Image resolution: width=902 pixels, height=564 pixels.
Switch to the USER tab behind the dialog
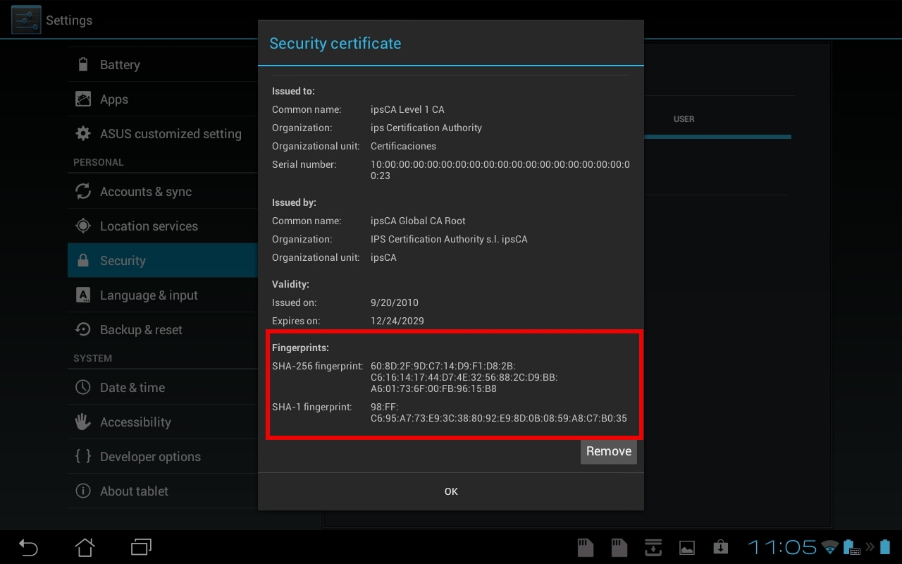point(684,119)
